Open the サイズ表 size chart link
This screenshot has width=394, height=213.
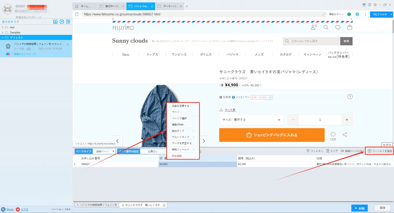(230, 110)
